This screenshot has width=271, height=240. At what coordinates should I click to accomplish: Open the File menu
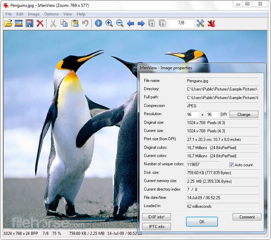click(9, 14)
